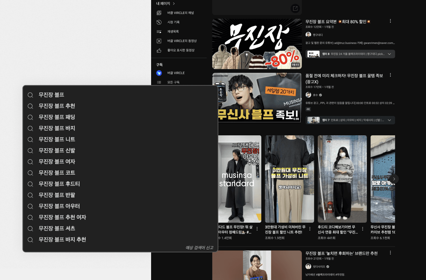Visit the 핏더사이즈 channel name link

(x=319, y=267)
